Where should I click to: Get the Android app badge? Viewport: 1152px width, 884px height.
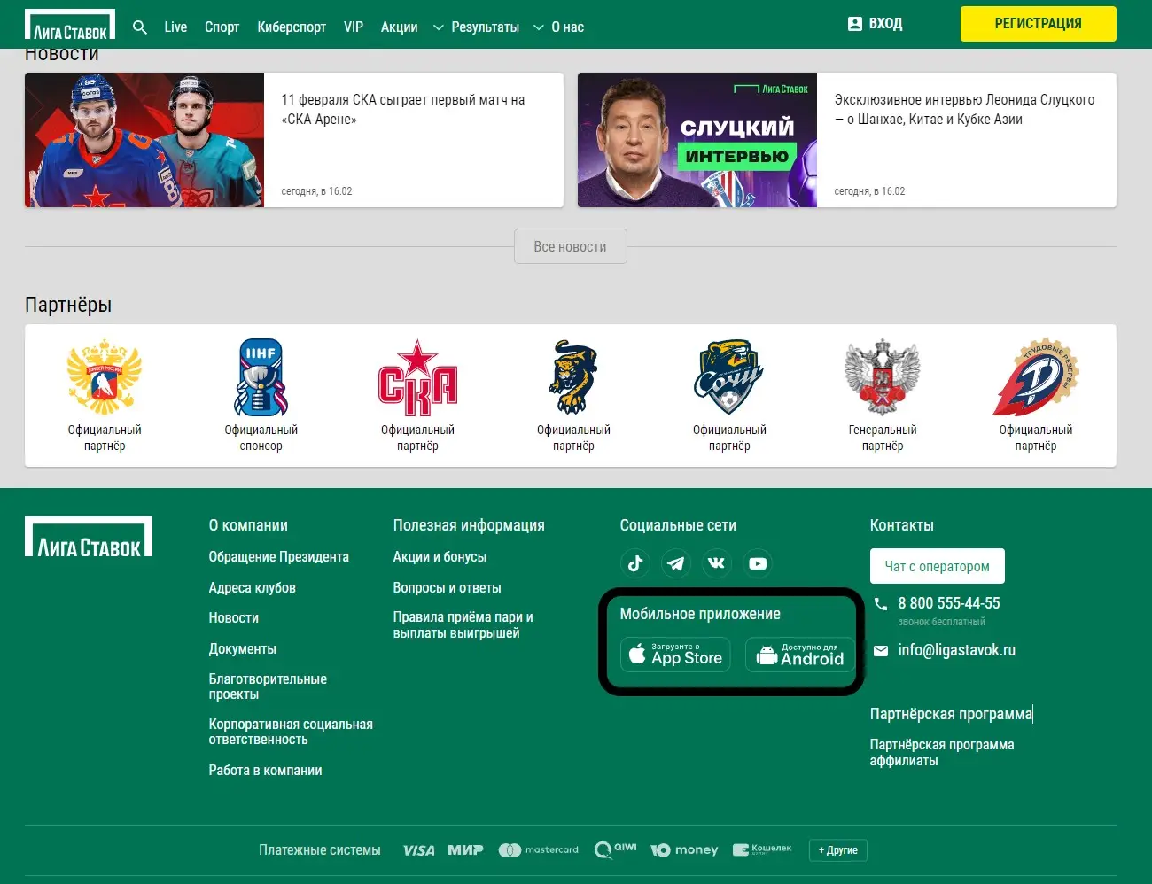[800, 655]
